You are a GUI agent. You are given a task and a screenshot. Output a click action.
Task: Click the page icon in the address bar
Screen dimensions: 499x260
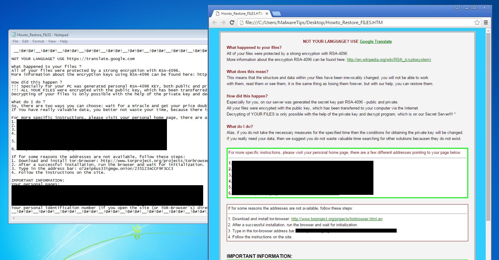pos(241,22)
